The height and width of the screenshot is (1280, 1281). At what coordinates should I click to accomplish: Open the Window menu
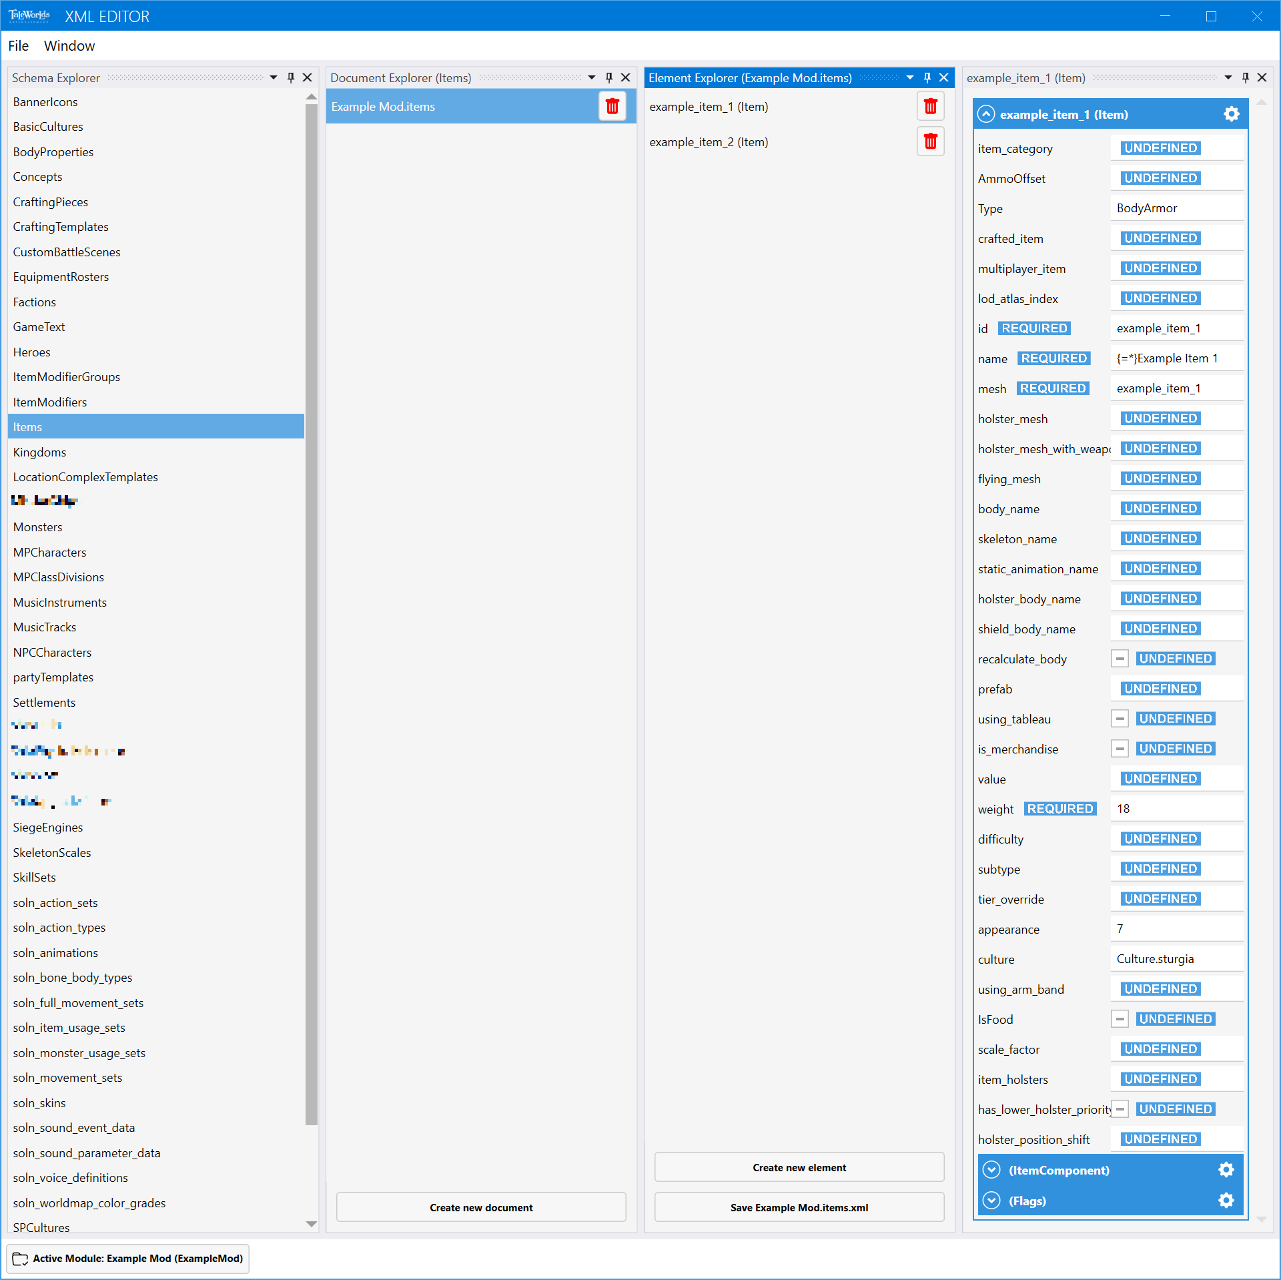69,45
